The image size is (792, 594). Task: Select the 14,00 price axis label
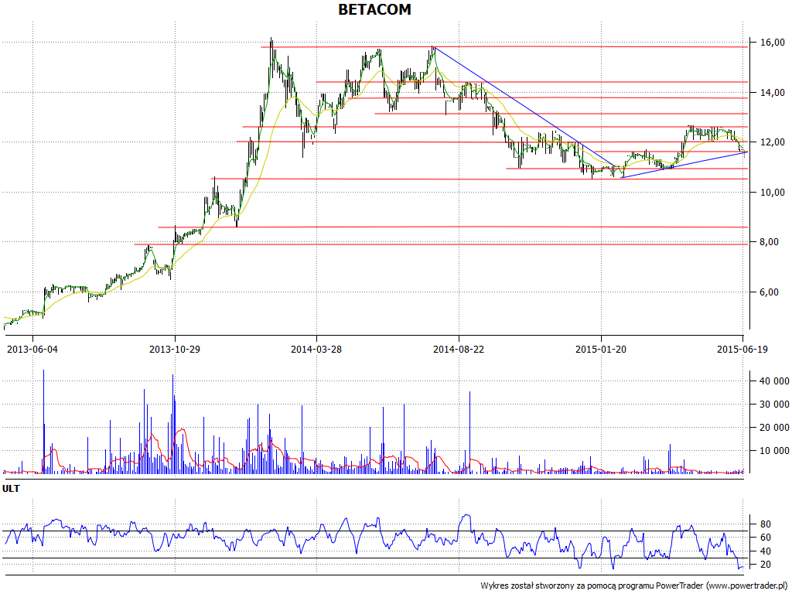coord(773,93)
